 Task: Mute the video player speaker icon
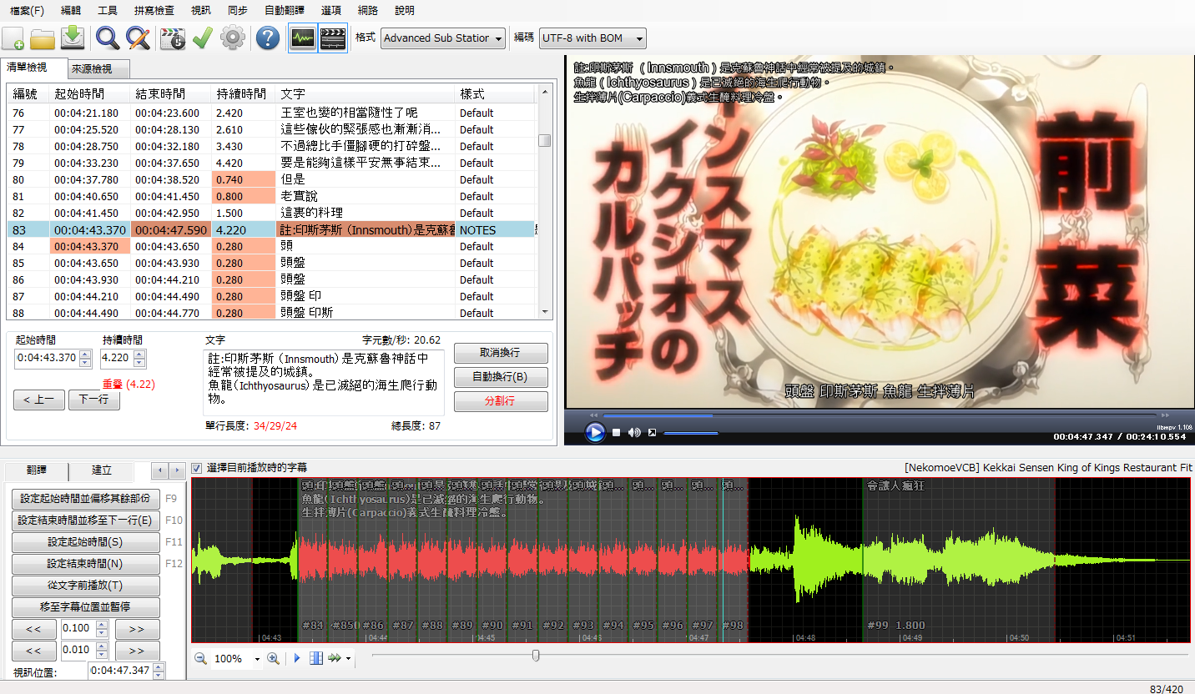pyautogui.click(x=634, y=432)
